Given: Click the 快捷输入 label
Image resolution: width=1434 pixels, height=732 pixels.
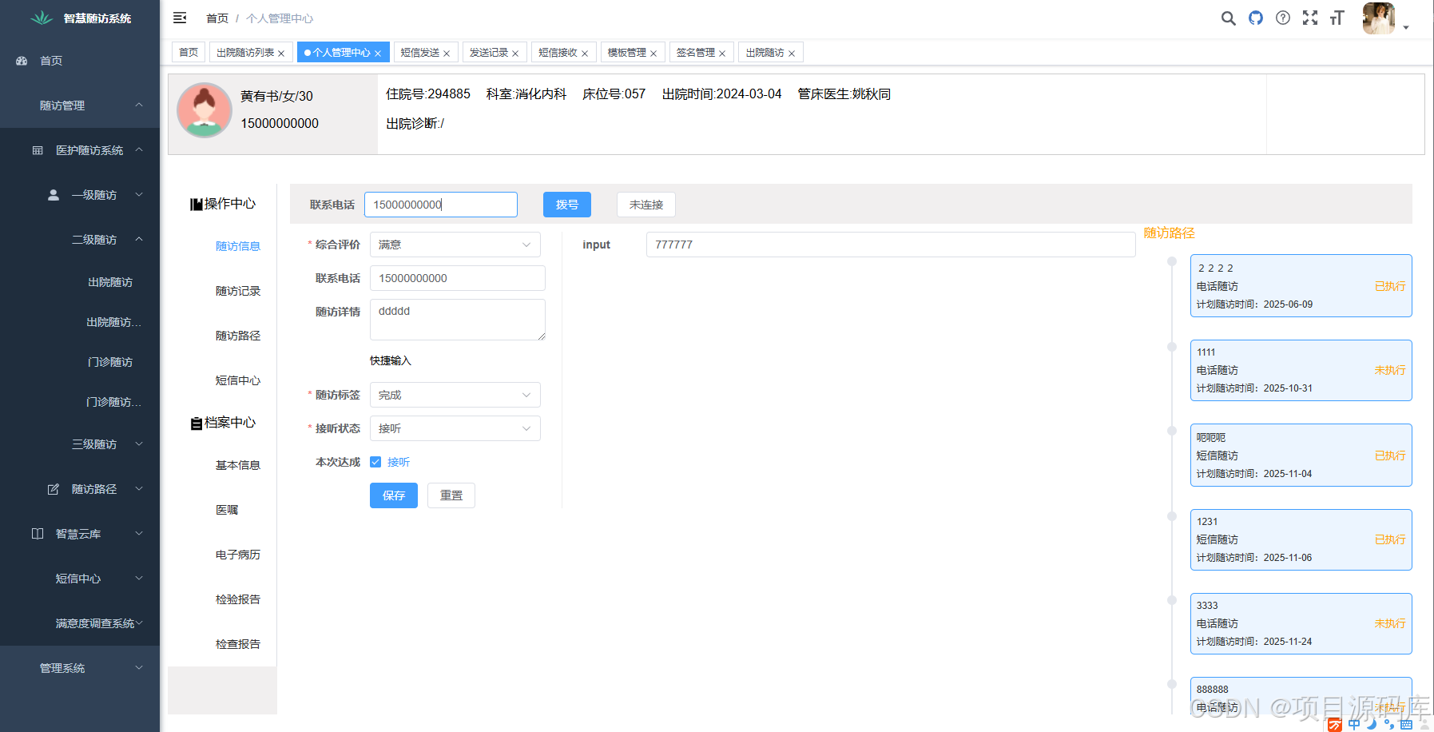Looking at the screenshot, I should pyautogui.click(x=391, y=361).
